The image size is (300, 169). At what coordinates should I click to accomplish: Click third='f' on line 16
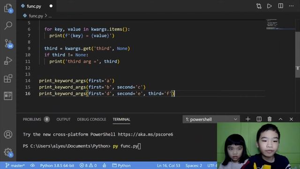pos(160,94)
